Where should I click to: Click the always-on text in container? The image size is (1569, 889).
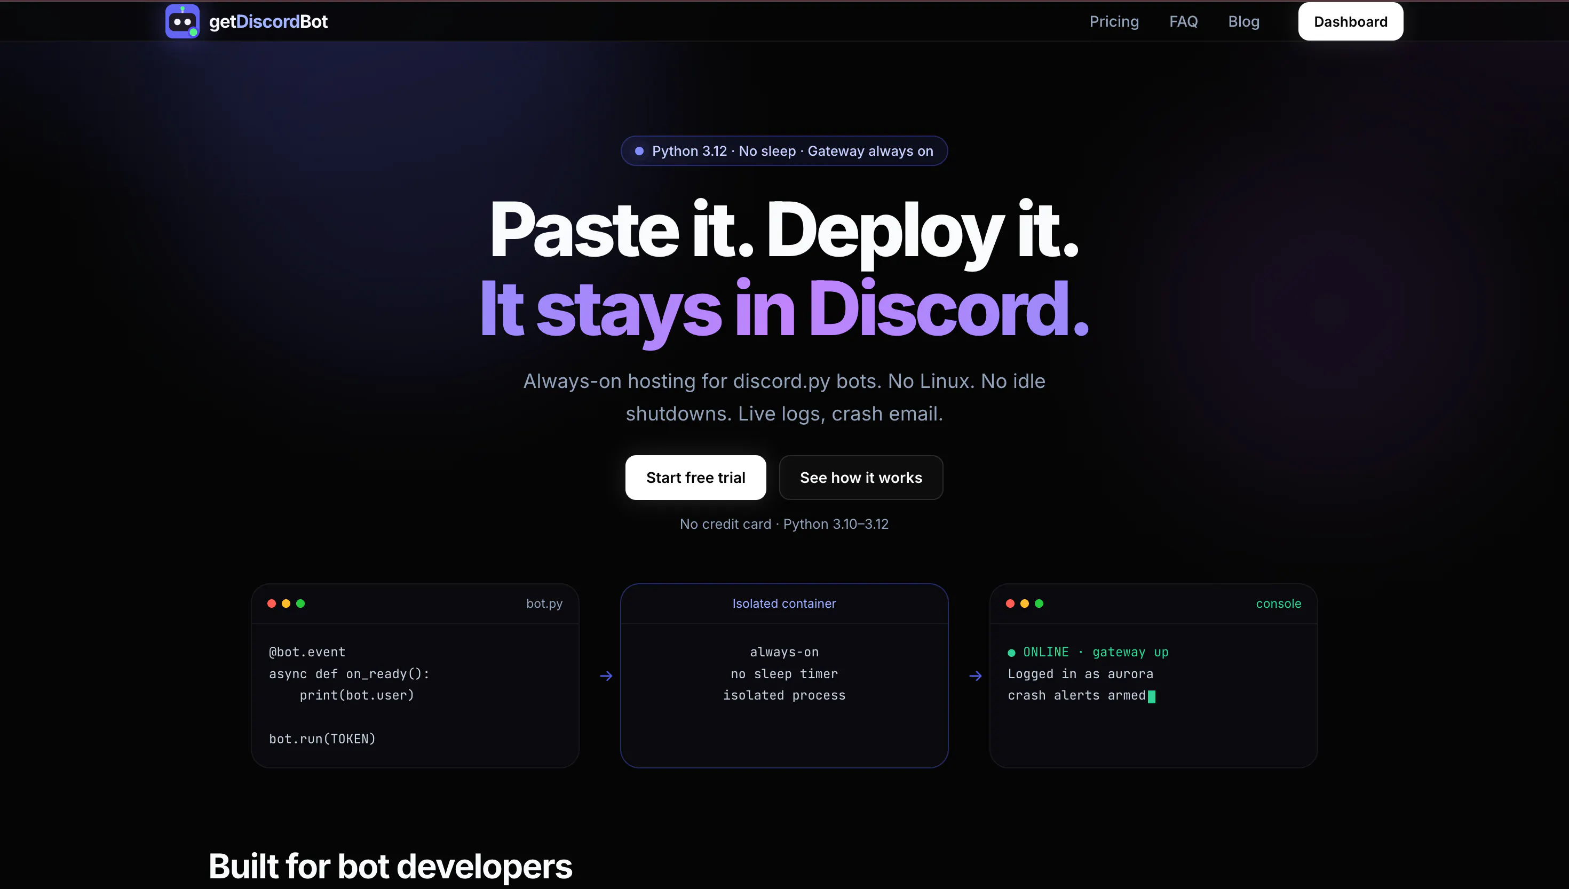point(784,652)
